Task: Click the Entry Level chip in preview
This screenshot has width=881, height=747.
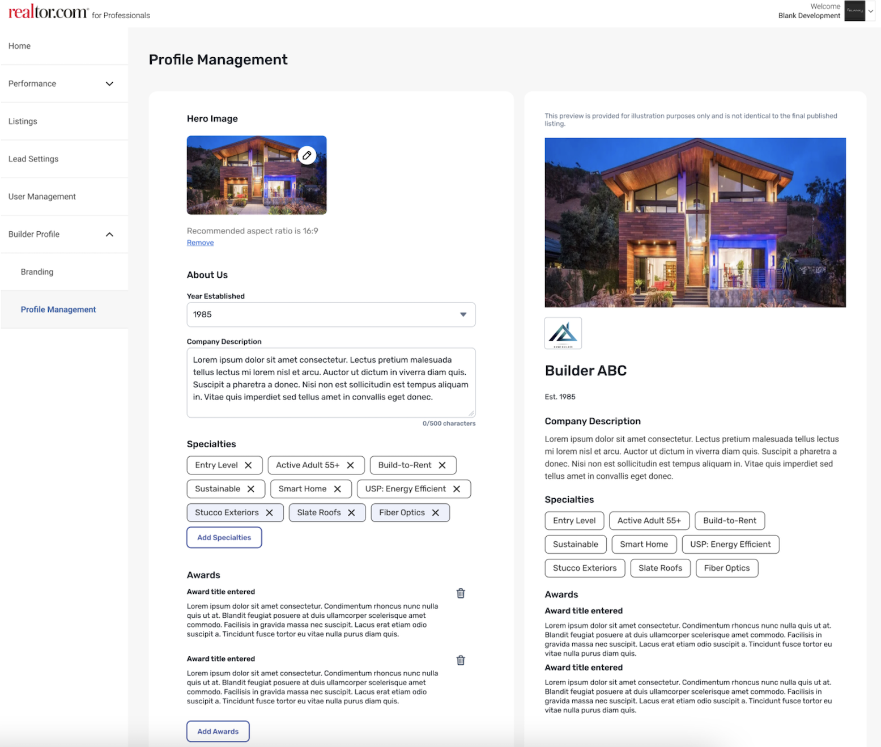Action: (x=574, y=520)
